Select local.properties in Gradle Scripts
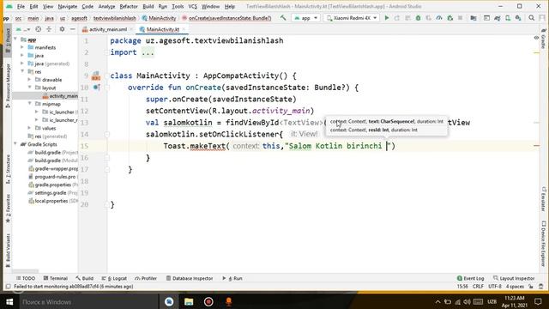 53,201
